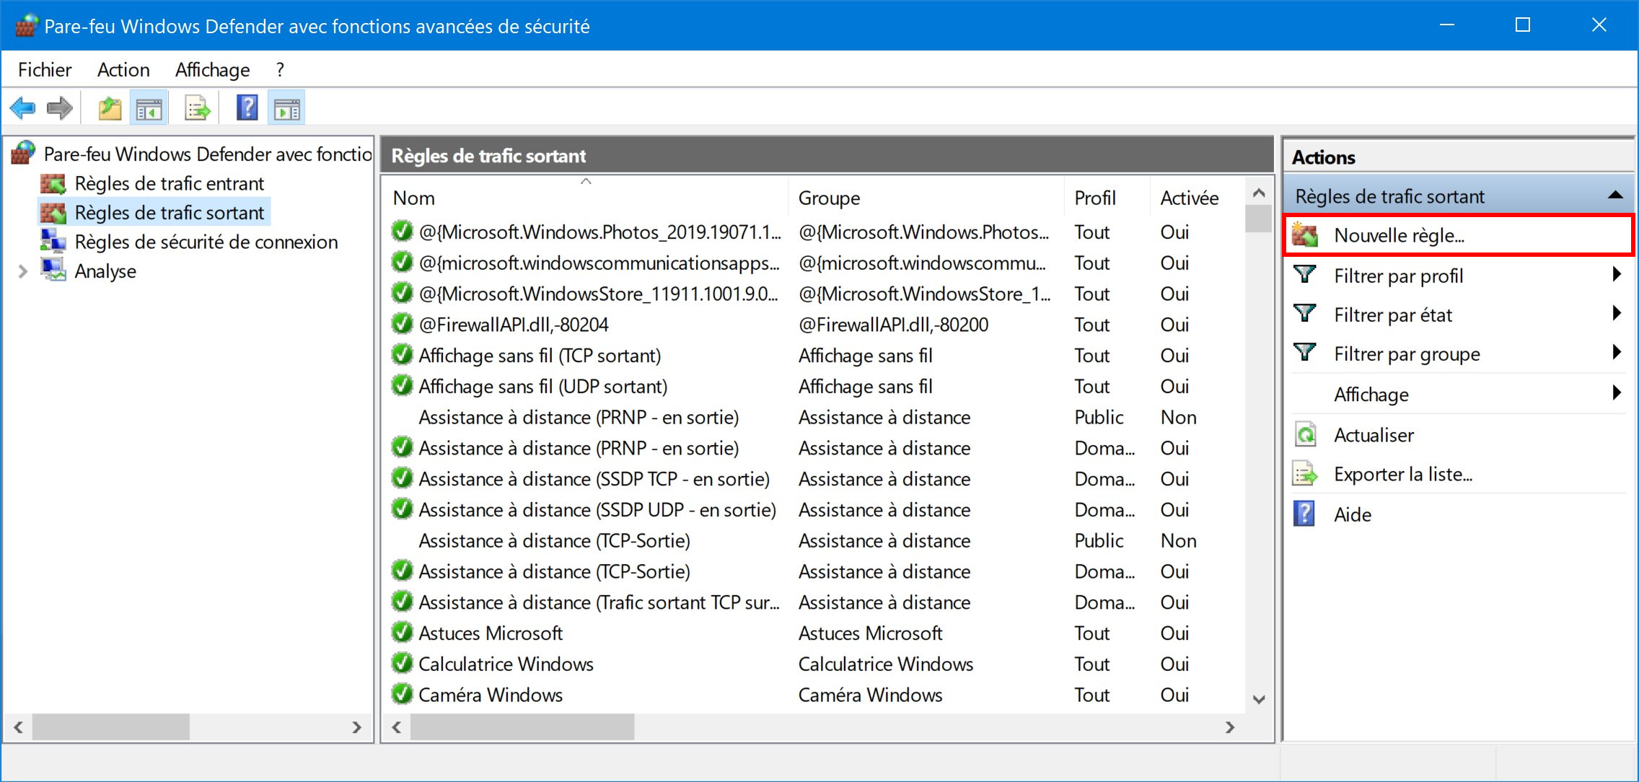Click the funnel icon beside Filtrer par groupe

1305,353
